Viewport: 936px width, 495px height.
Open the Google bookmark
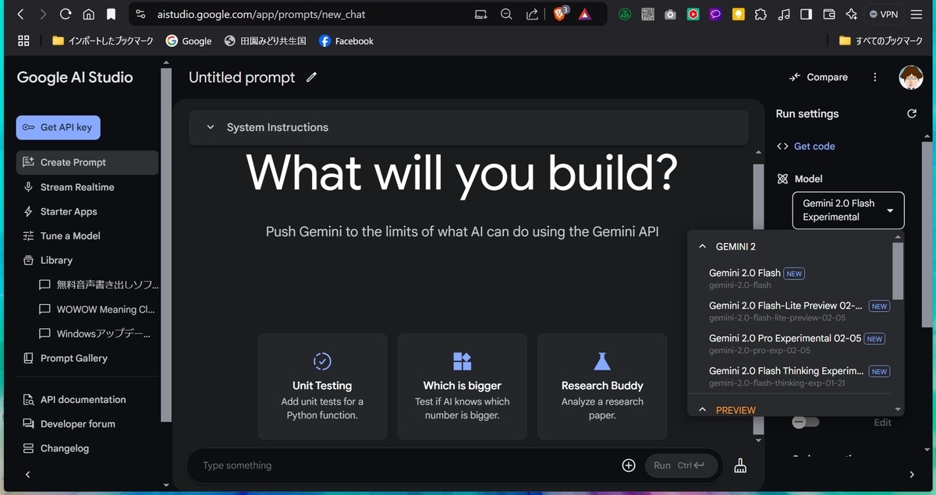pos(189,41)
